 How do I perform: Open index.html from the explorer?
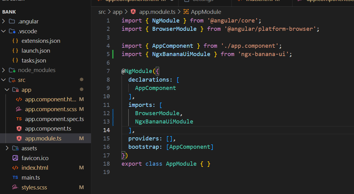click(x=35, y=168)
